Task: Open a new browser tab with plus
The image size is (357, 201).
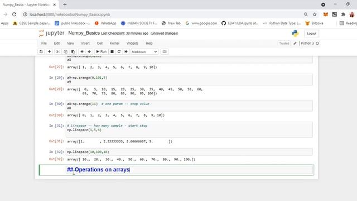Action: [x=65, y=4]
